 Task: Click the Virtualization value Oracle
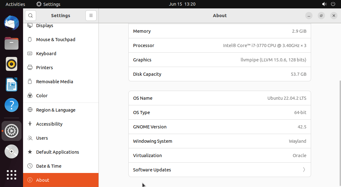(x=300, y=156)
